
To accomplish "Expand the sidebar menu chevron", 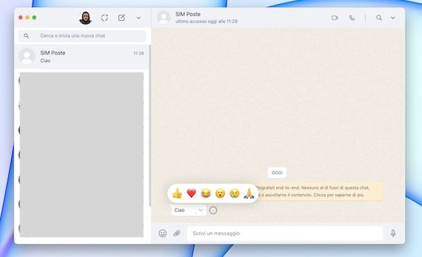I will pyautogui.click(x=138, y=18).
